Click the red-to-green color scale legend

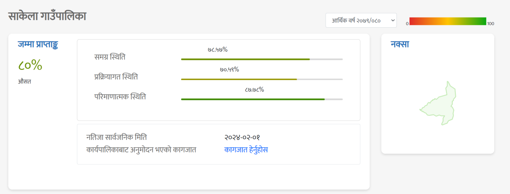click(x=448, y=21)
